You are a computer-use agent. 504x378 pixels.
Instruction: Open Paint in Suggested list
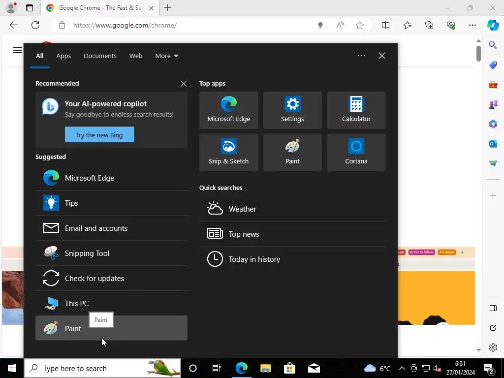[x=111, y=328]
